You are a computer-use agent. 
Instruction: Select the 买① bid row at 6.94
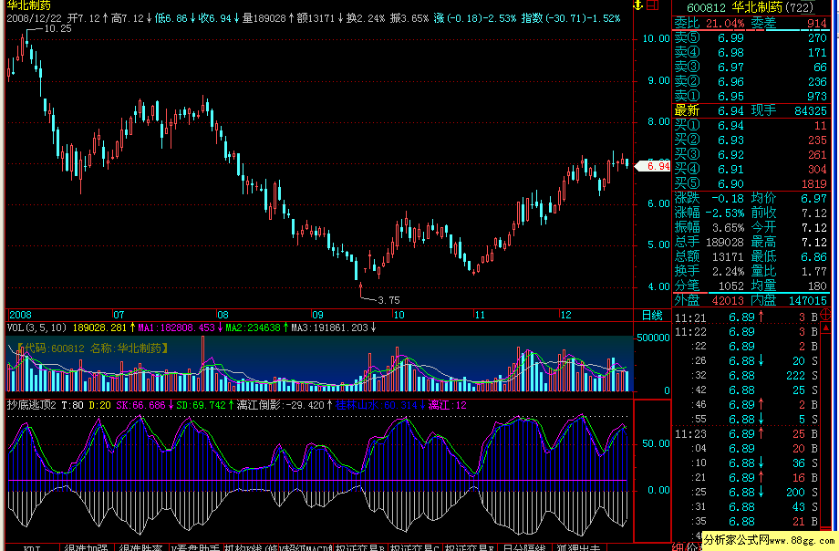(x=751, y=125)
